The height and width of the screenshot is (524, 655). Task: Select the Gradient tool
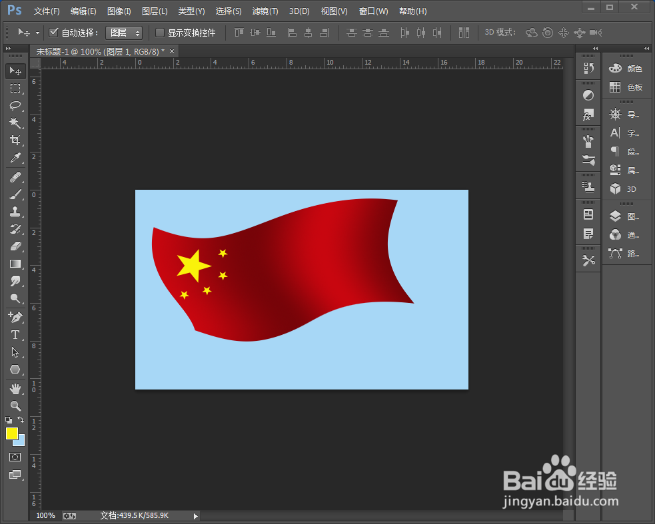pyautogui.click(x=15, y=264)
